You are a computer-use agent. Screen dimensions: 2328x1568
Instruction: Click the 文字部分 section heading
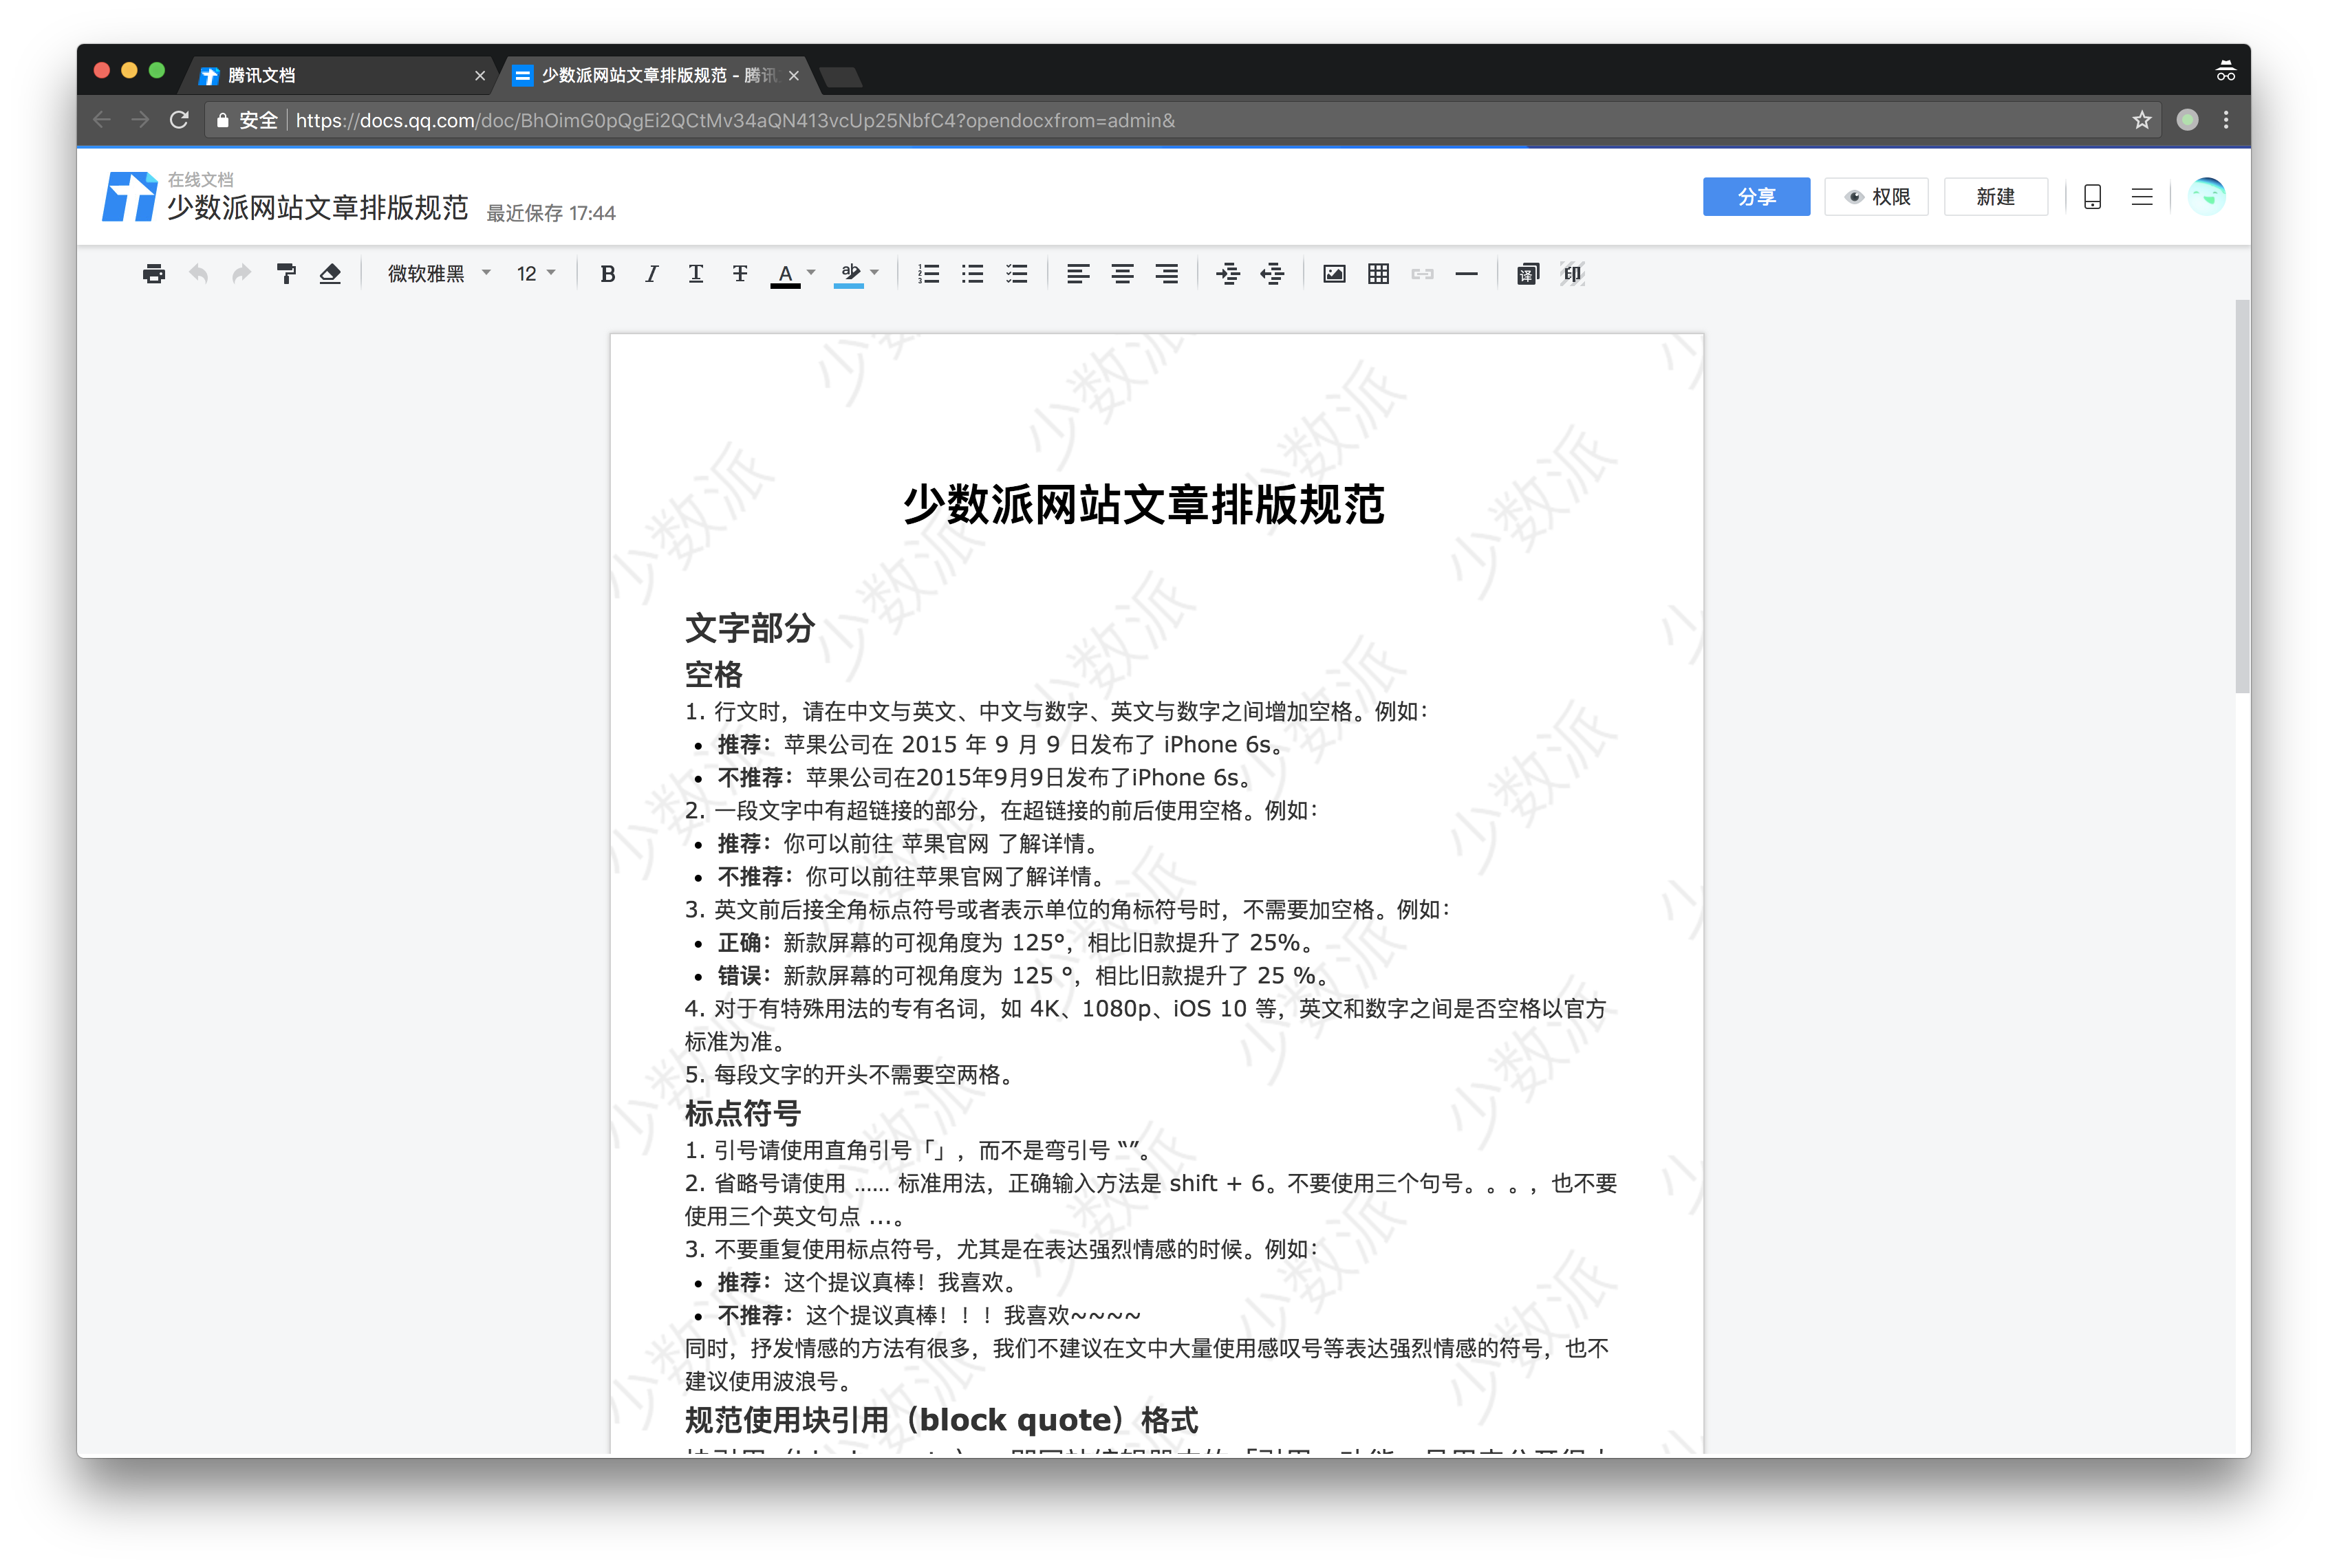751,628
